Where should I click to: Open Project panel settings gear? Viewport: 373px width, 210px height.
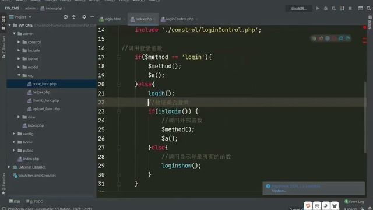(x=84, y=17)
